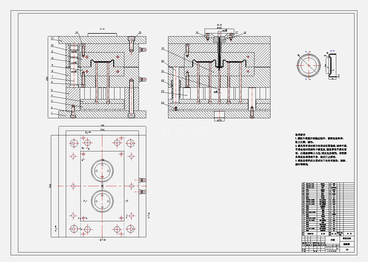
Task: Select part callout number "20" beside section B-B
Action: click(x=162, y=61)
